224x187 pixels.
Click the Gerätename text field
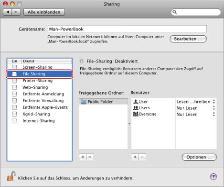[x=127, y=29]
